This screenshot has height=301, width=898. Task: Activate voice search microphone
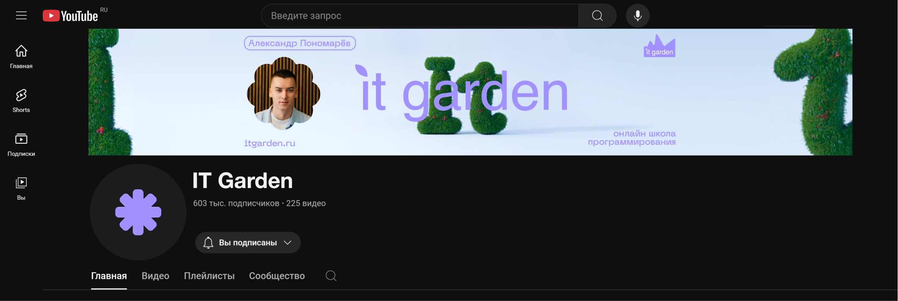click(x=638, y=16)
